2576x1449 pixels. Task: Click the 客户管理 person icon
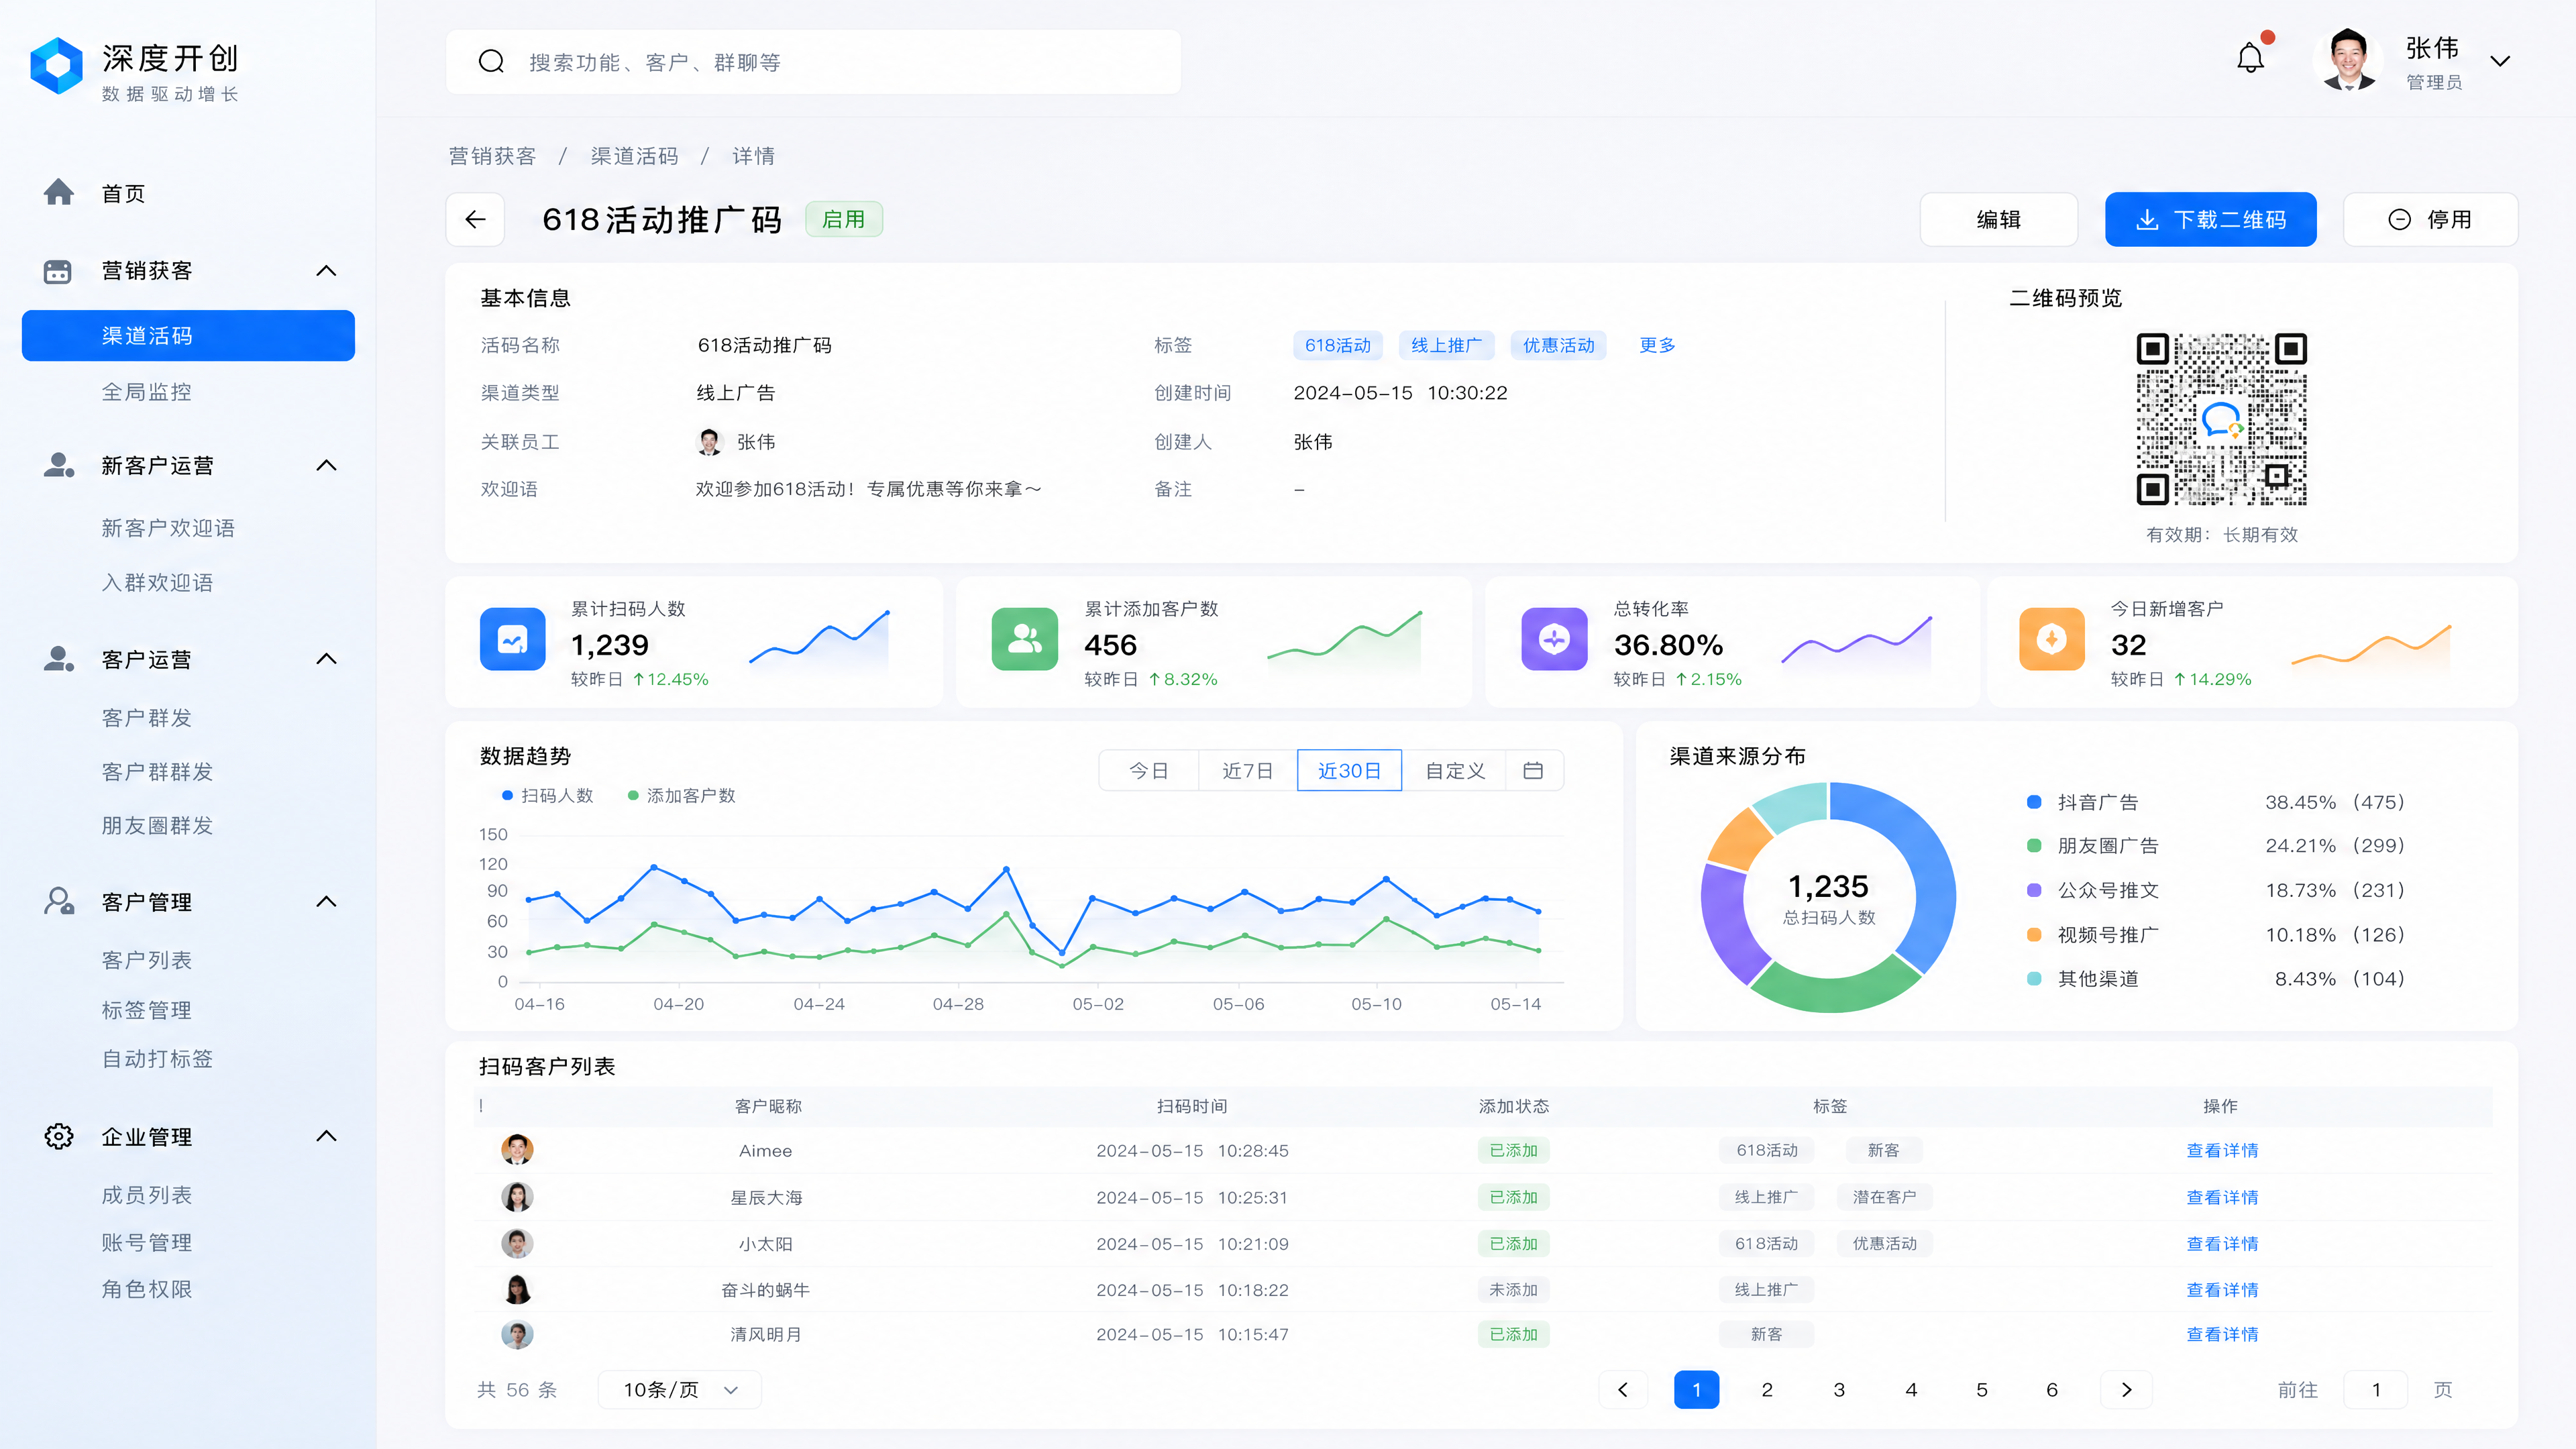click(59, 901)
